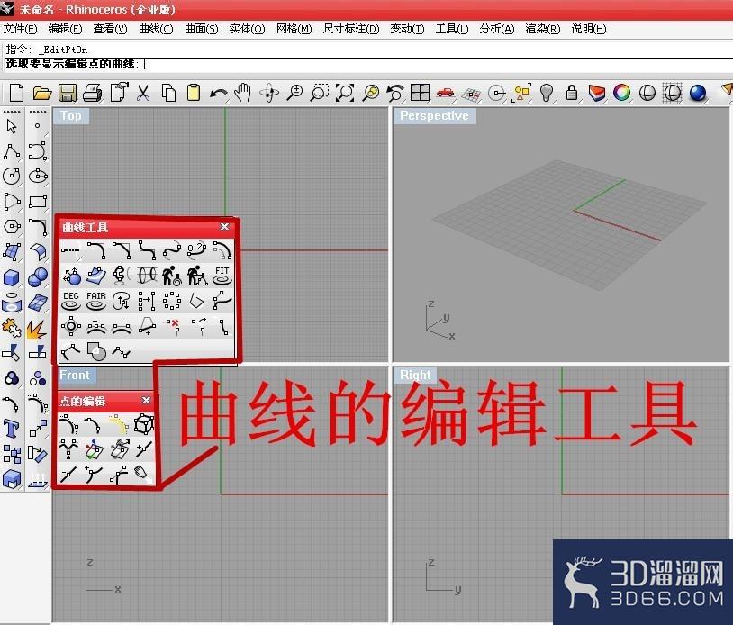Click the control points on icon in 点的编辑
Screen dimensions: 733x625
(68, 424)
